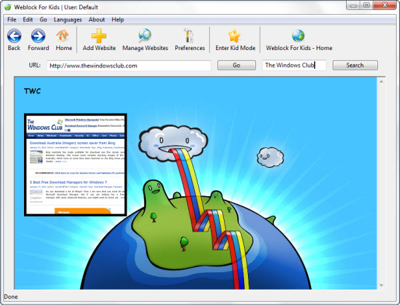This screenshot has width=400, height=305.
Task: Minimize the Weblock For Kids window
Action: [x=353, y=5]
